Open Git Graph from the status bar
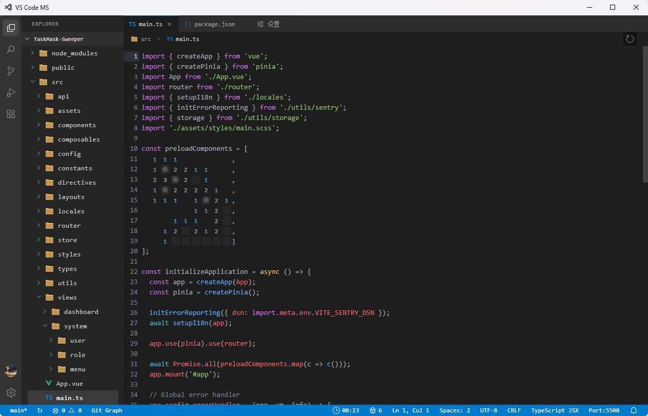 point(107,410)
